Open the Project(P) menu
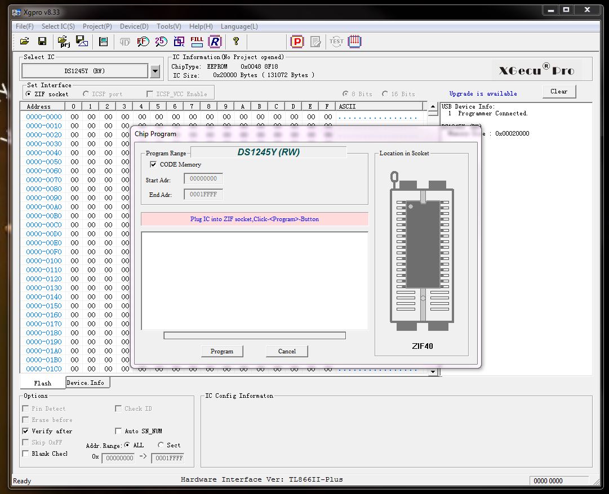609x494 pixels. point(97,26)
